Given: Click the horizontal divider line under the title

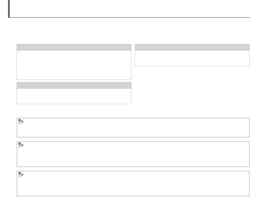Looking at the screenshot, I should click(x=130, y=18).
